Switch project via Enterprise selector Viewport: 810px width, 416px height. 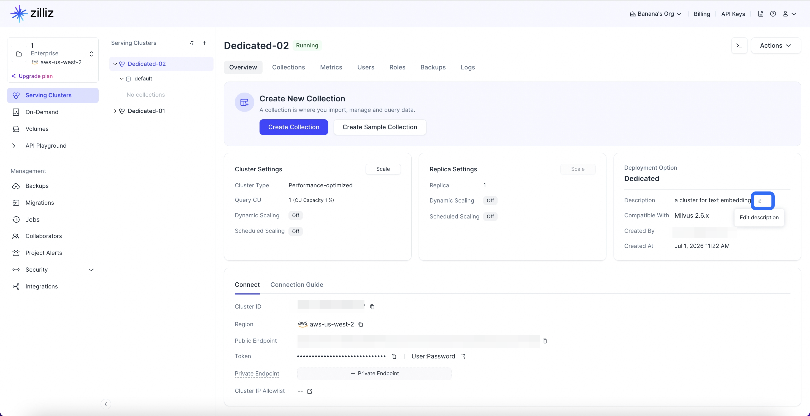click(x=53, y=54)
